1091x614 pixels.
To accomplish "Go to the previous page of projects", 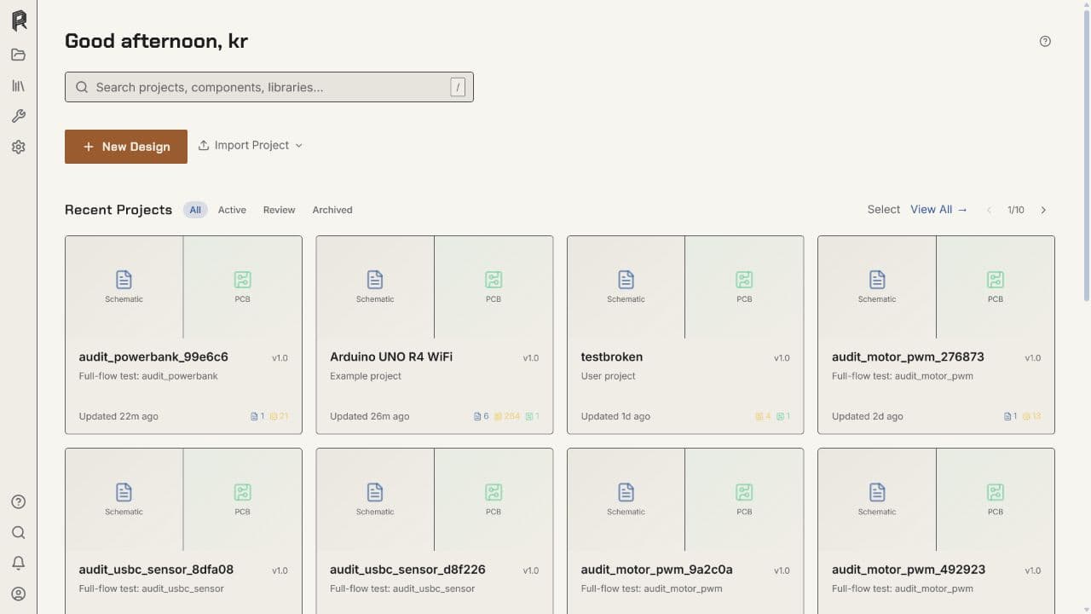I will pyautogui.click(x=989, y=210).
